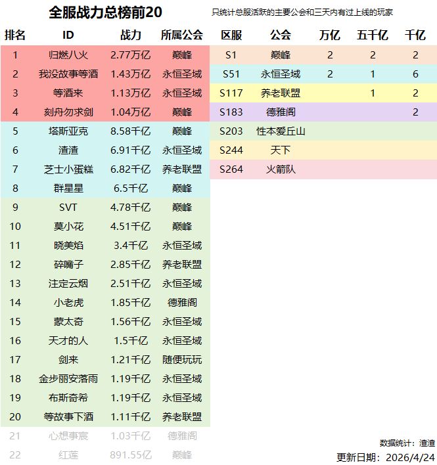Select power value 1.13万亿
Image resolution: width=437 pixels, height=465 pixels.
tap(131, 93)
